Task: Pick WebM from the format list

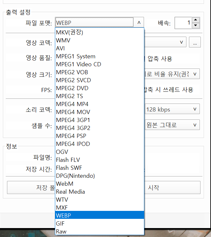Action: [x=100, y=184]
